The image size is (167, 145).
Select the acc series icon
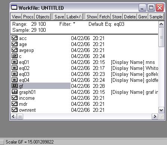point(15,38)
